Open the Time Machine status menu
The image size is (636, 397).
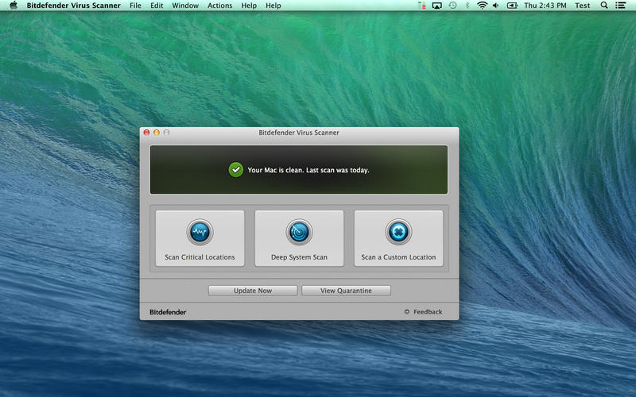point(452,6)
